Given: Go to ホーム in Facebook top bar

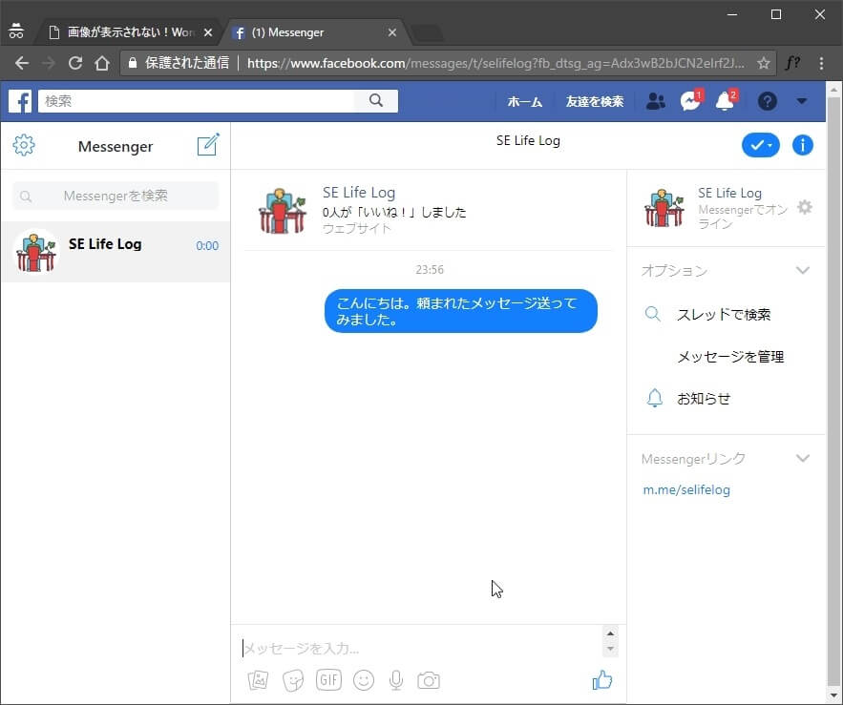Looking at the screenshot, I should pyautogui.click(x=524, y=101).
